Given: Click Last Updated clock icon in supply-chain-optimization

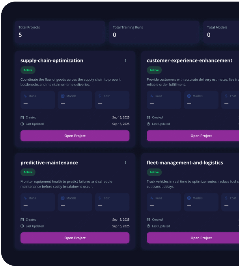Looking at the screenshot, I should point(22,124).
